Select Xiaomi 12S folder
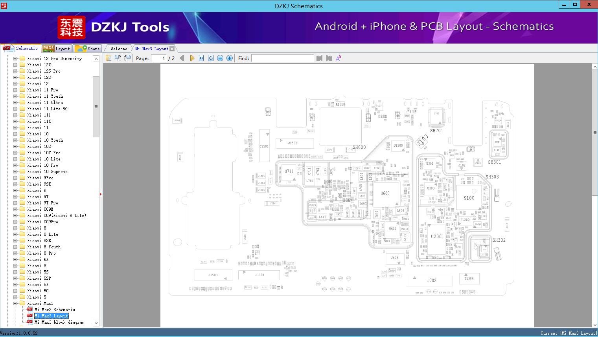Image resolution: width=598 pixels, height=337 pixels. point(39,77)
